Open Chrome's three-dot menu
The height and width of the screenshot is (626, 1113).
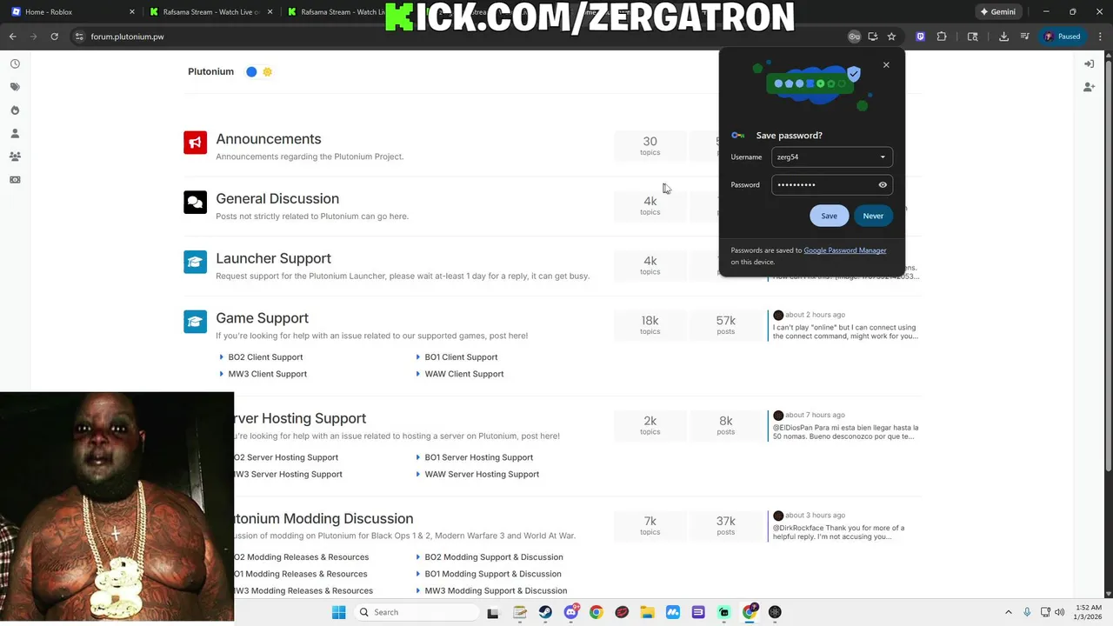[x=1100, y=37]
